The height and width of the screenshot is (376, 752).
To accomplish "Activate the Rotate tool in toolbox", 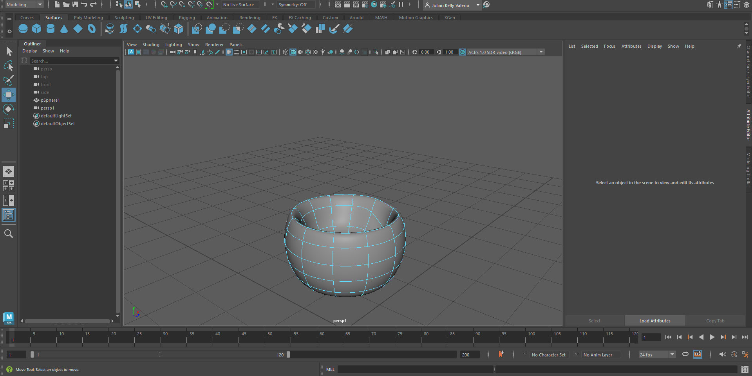I will click(9, 109).
